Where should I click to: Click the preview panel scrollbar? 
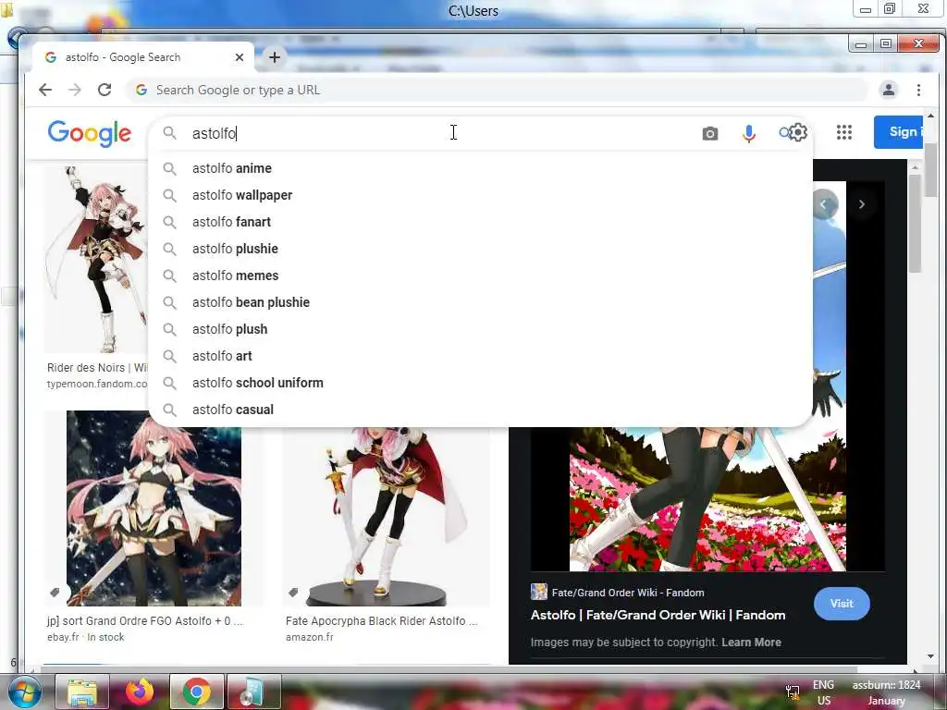pyautogui.click(x=915, y=225)
